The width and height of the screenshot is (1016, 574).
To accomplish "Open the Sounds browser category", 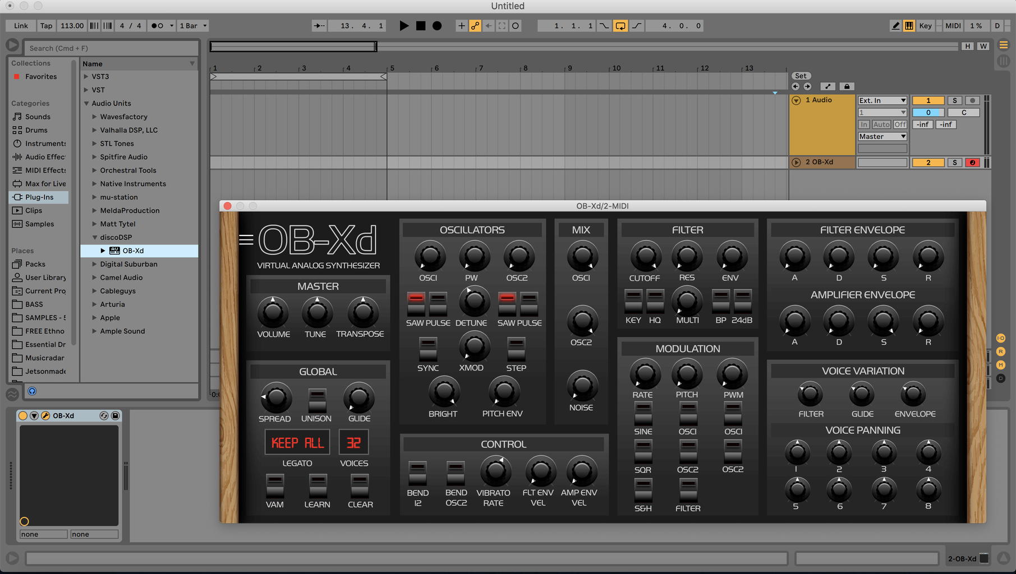I will coord(38,117).
